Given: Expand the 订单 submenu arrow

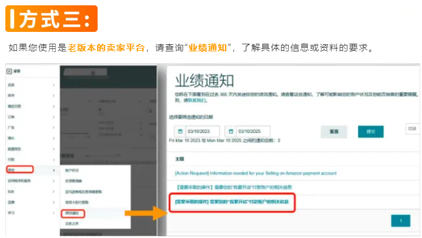Looking at the screenshot, I should coord(54,116).
